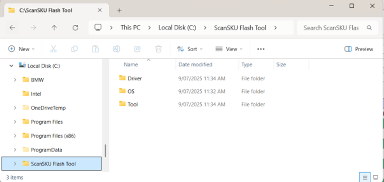Image resolution: width=384 pixels, height=182 pixels.
Task: Click ScanSKU Flash Tool breadcrumb
Action: (x=240, y=28)
